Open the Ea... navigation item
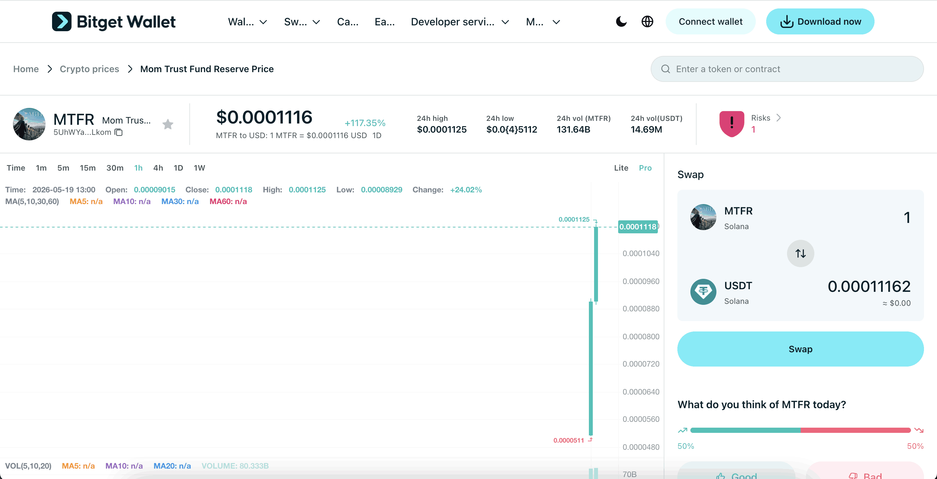937x479 pixels. 385,22
